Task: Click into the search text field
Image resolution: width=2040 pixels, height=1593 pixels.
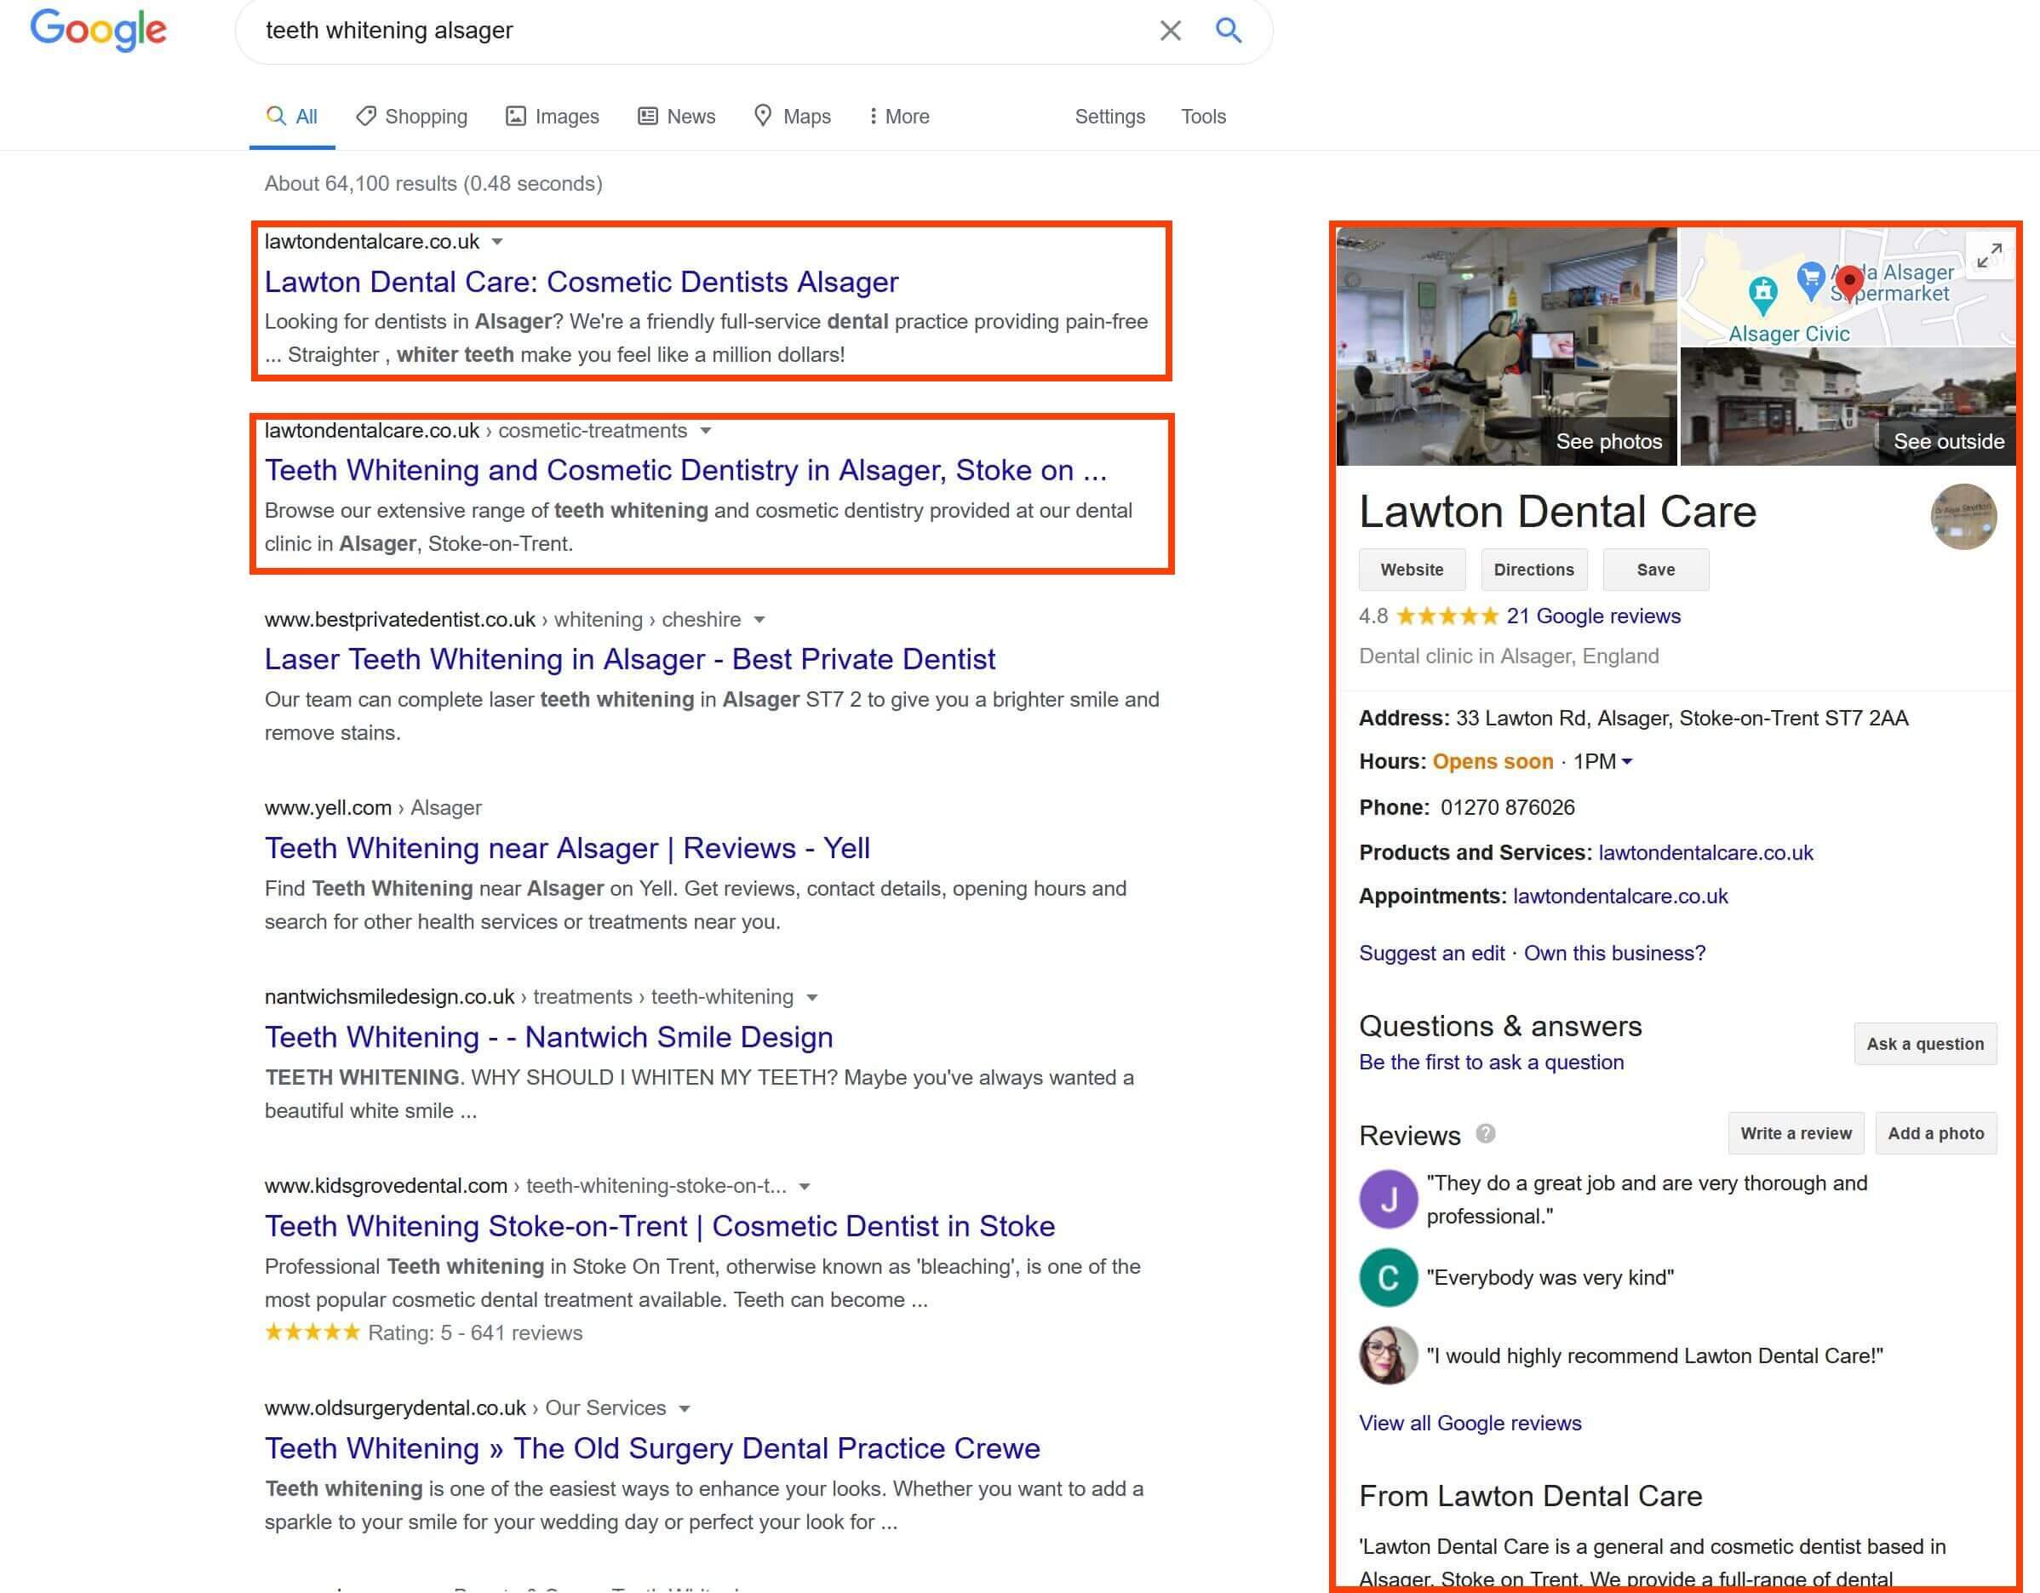Action: coord(691,31)
